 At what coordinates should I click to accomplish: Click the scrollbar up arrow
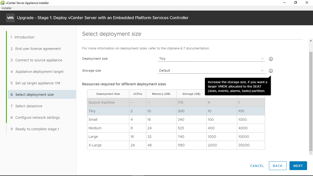(311, 41)
